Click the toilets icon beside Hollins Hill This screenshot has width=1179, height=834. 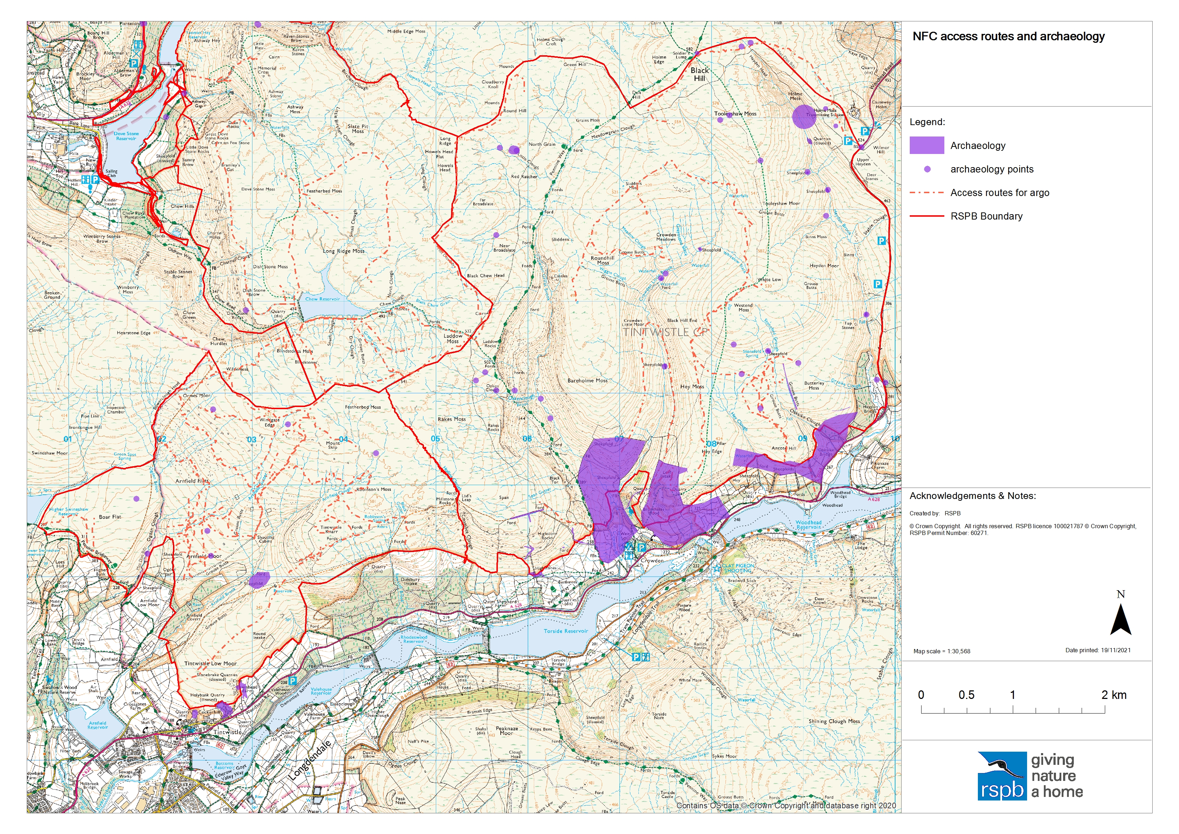tap(86, 180)
